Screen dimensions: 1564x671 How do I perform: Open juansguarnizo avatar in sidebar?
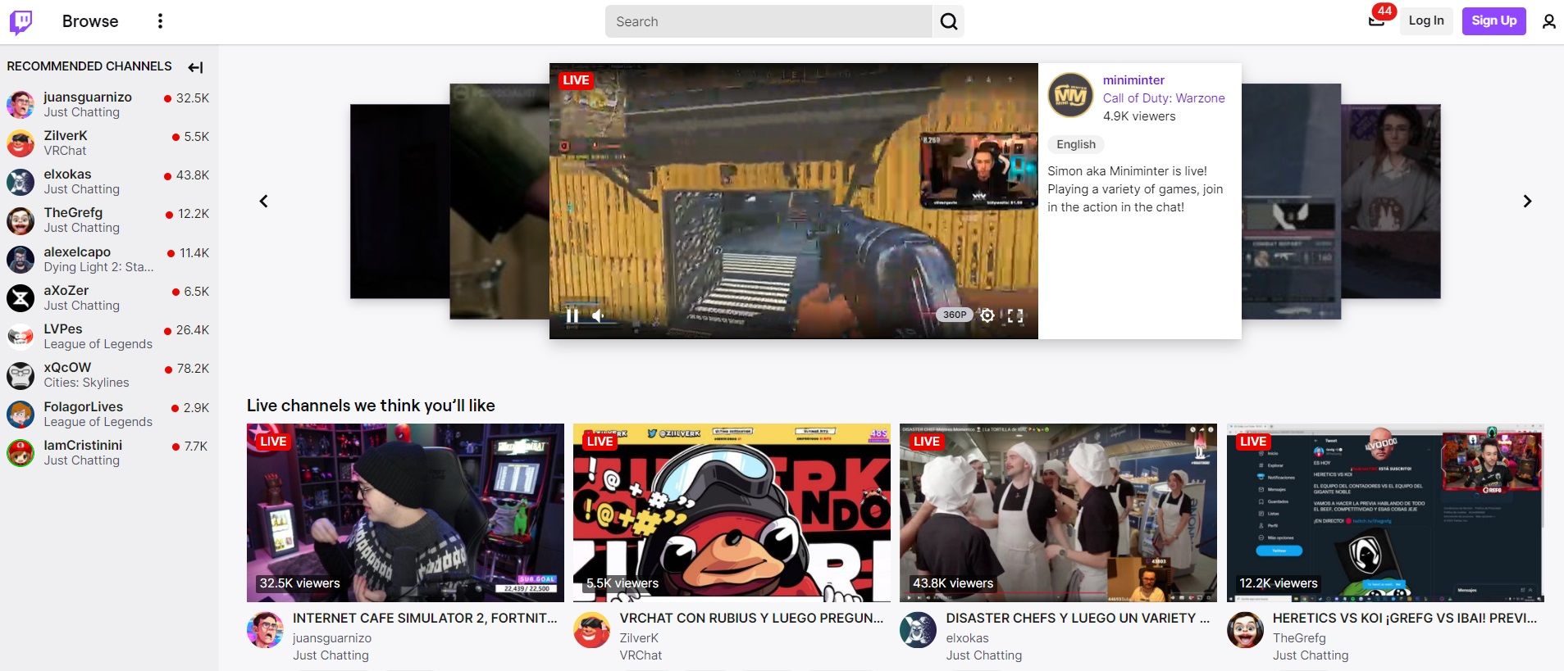tap(21, 105)
